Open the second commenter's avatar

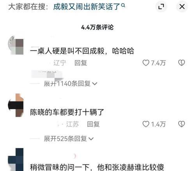pyautogui.click(x=16, y=105)
